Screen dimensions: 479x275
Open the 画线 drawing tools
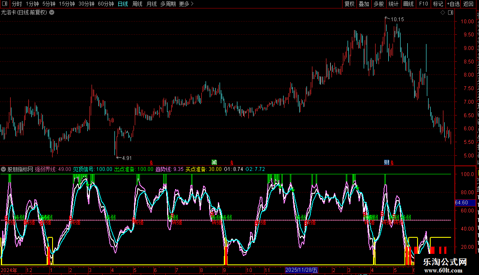pyautogui.click(x=408, y=4)
